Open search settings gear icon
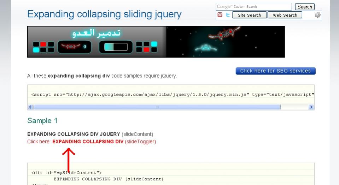 point(317,15)
